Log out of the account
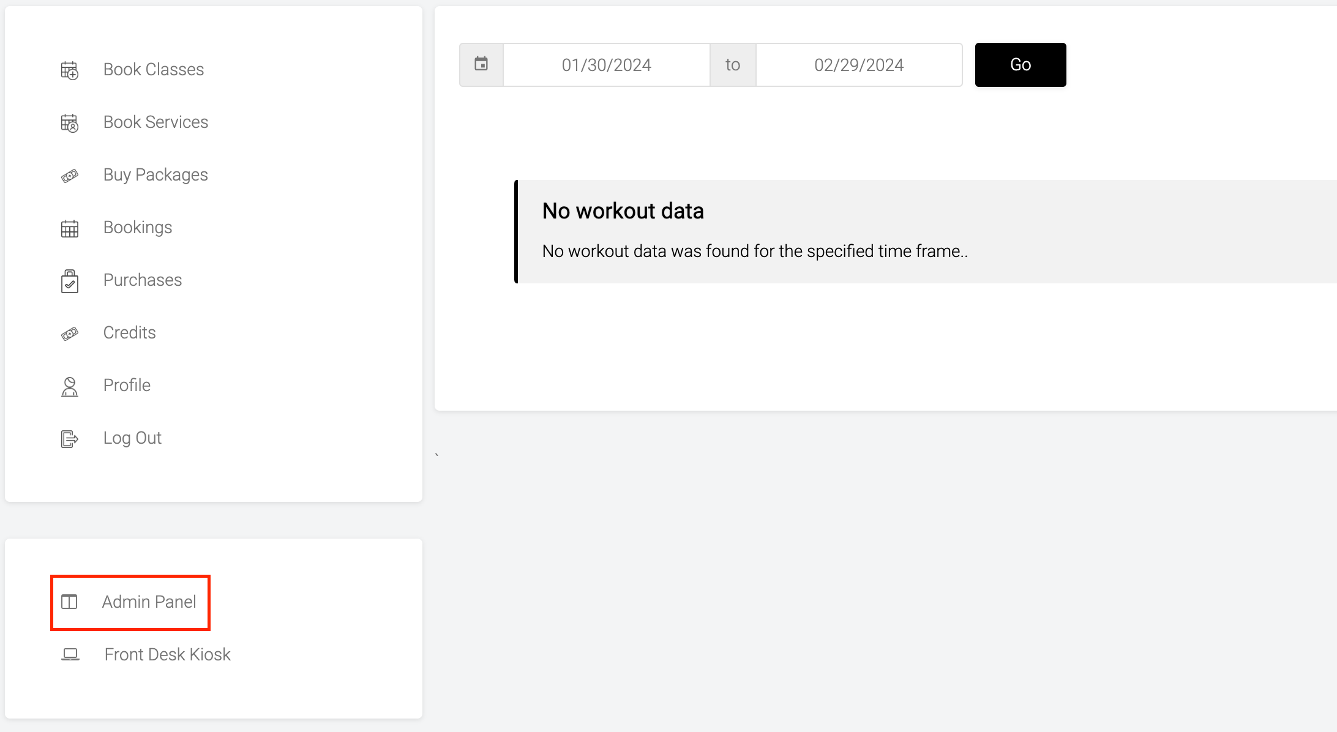This screenshot has width=1337, height=732. [x=132, y=438]
